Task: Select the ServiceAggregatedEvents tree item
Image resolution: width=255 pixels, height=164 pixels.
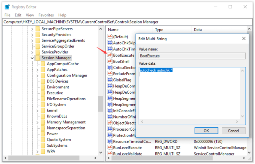Action: (x=63, y=41)
